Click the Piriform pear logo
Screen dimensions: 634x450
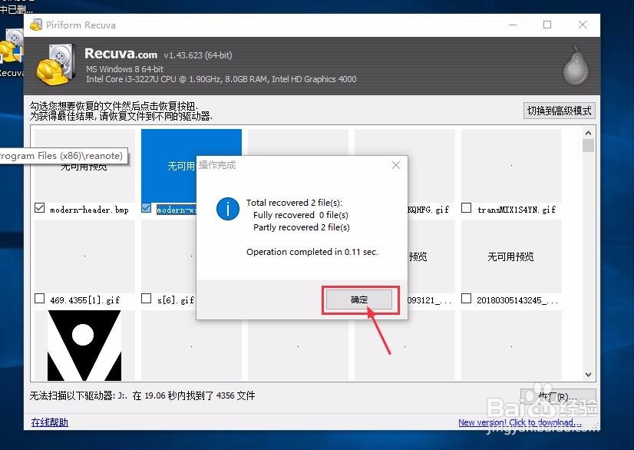coord(576,66)
